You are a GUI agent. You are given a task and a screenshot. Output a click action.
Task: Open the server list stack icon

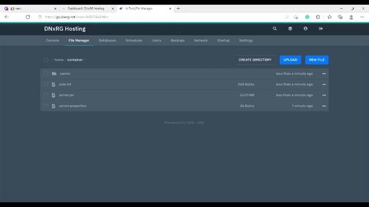[x=290, y=29]
